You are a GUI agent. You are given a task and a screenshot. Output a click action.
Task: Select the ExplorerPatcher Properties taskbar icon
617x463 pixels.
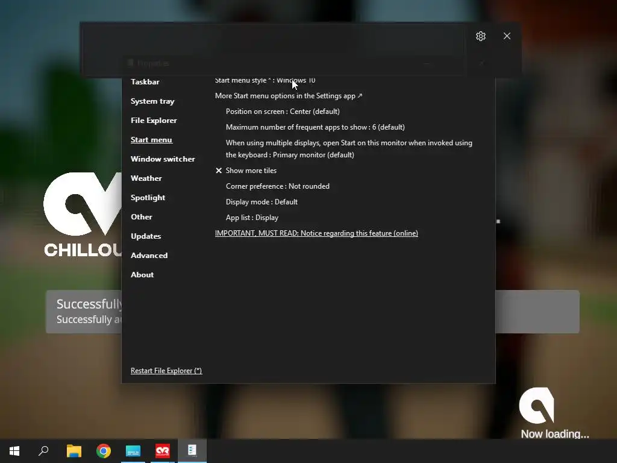coord(192,450)
